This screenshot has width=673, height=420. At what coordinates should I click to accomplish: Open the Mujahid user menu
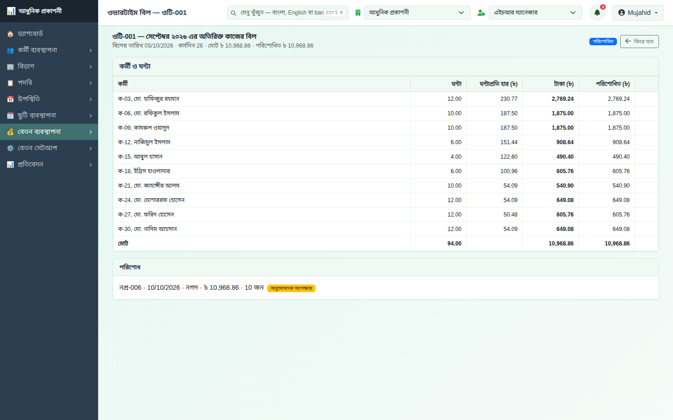[637, 13]
